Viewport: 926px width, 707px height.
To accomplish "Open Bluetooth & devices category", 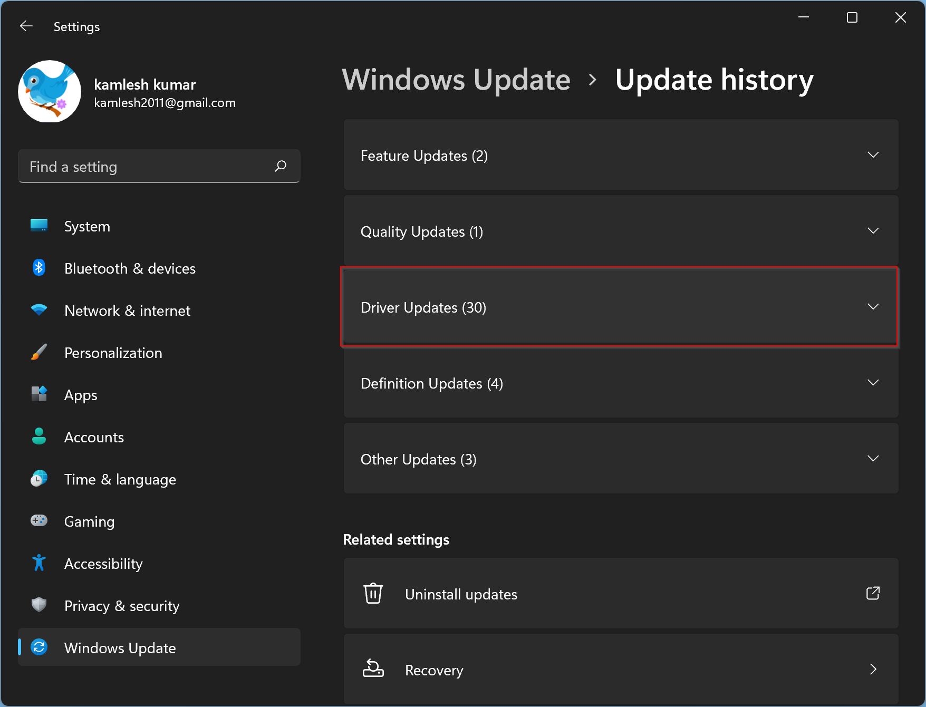I will click(159, 268).
